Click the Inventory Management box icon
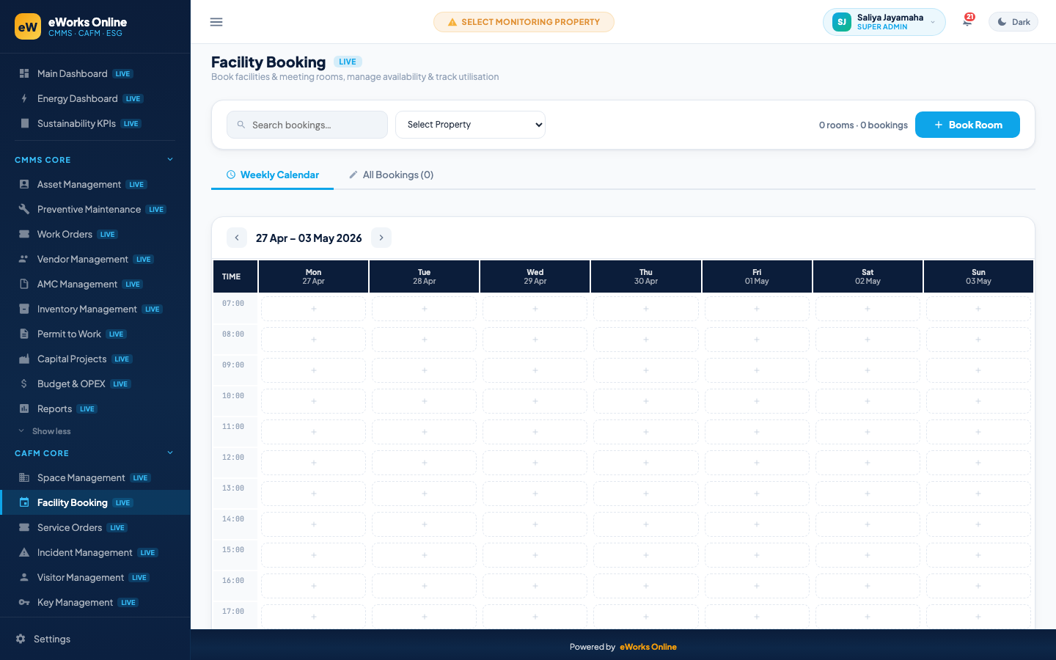1056x660 pixels. (24, 309)
